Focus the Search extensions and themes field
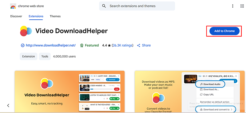Viewport: 246px width, 113px height. click(x=137, y=6)
